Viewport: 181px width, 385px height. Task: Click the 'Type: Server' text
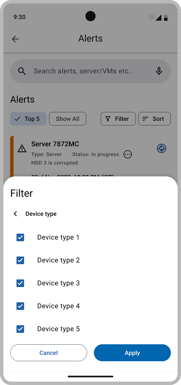point(47,154)
